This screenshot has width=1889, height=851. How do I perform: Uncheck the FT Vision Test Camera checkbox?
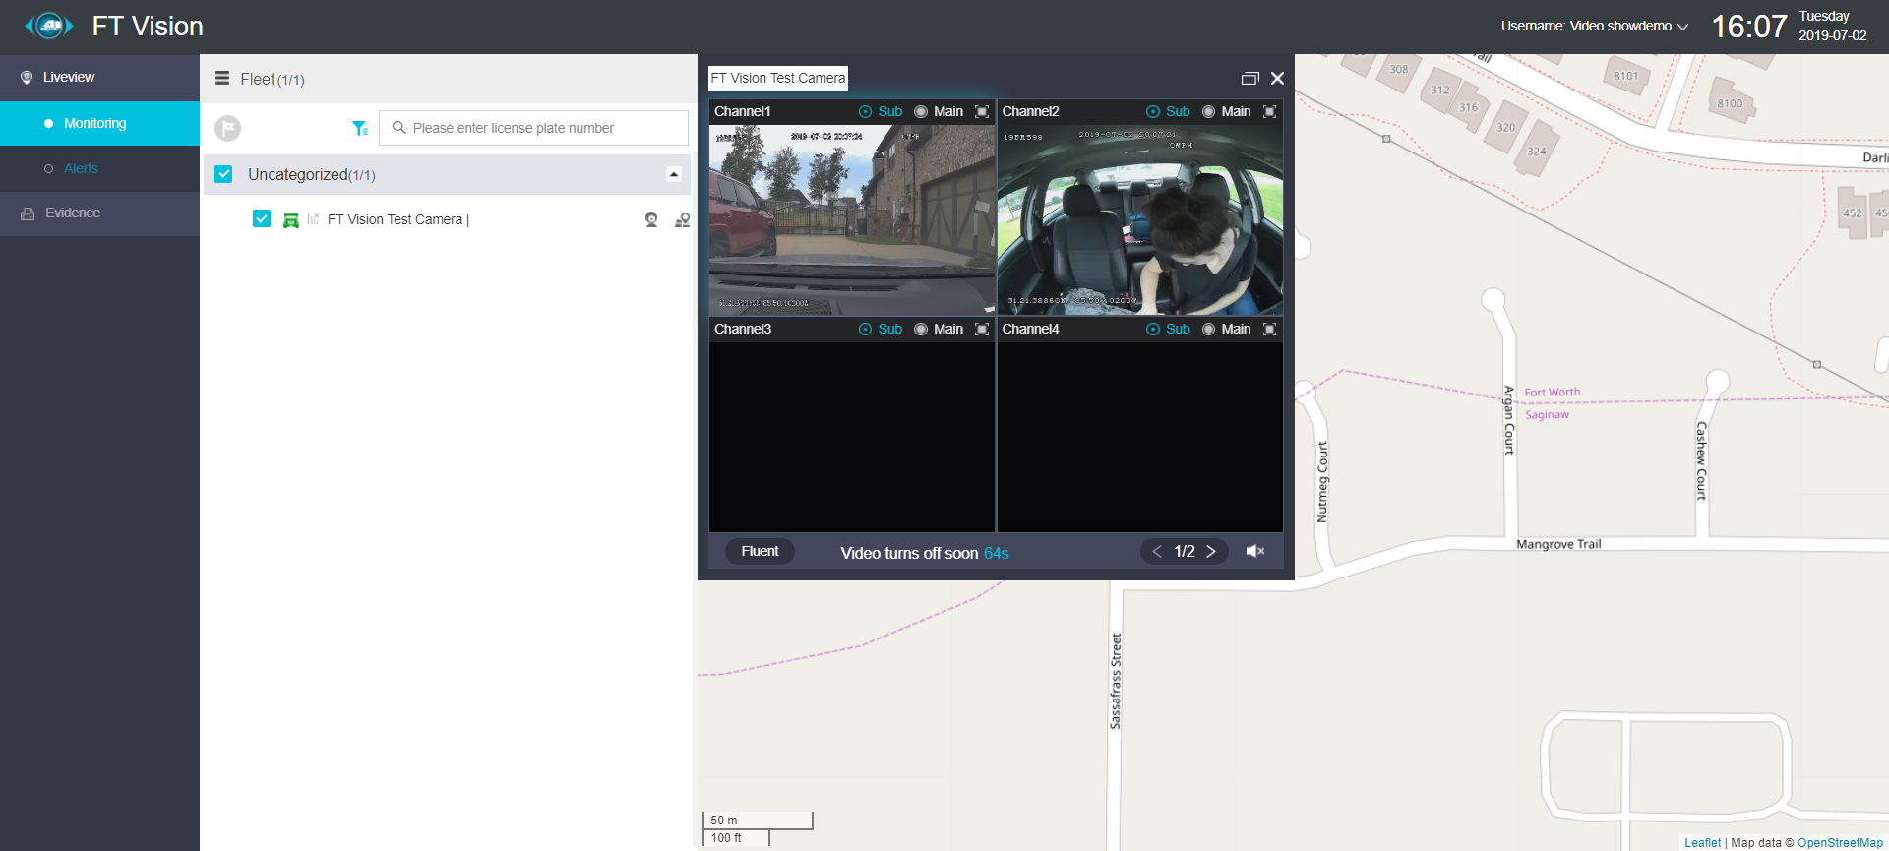(262, 218)
